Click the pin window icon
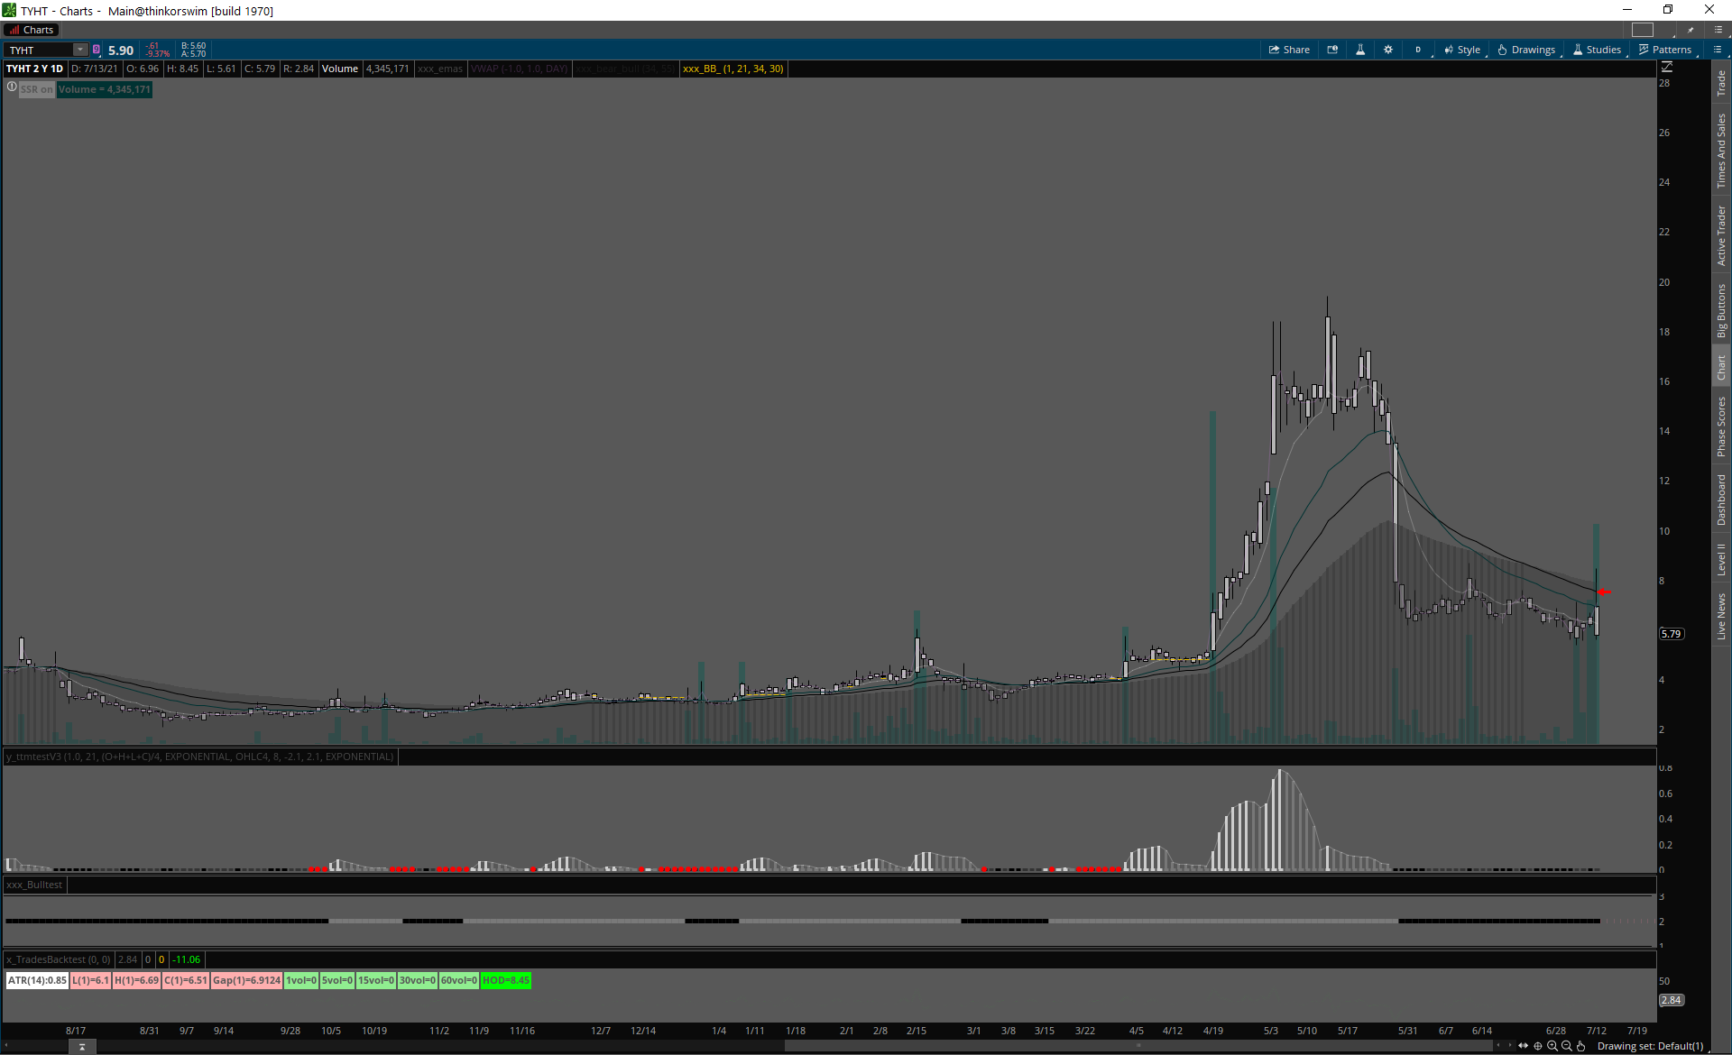 [x=1691, y=30]
